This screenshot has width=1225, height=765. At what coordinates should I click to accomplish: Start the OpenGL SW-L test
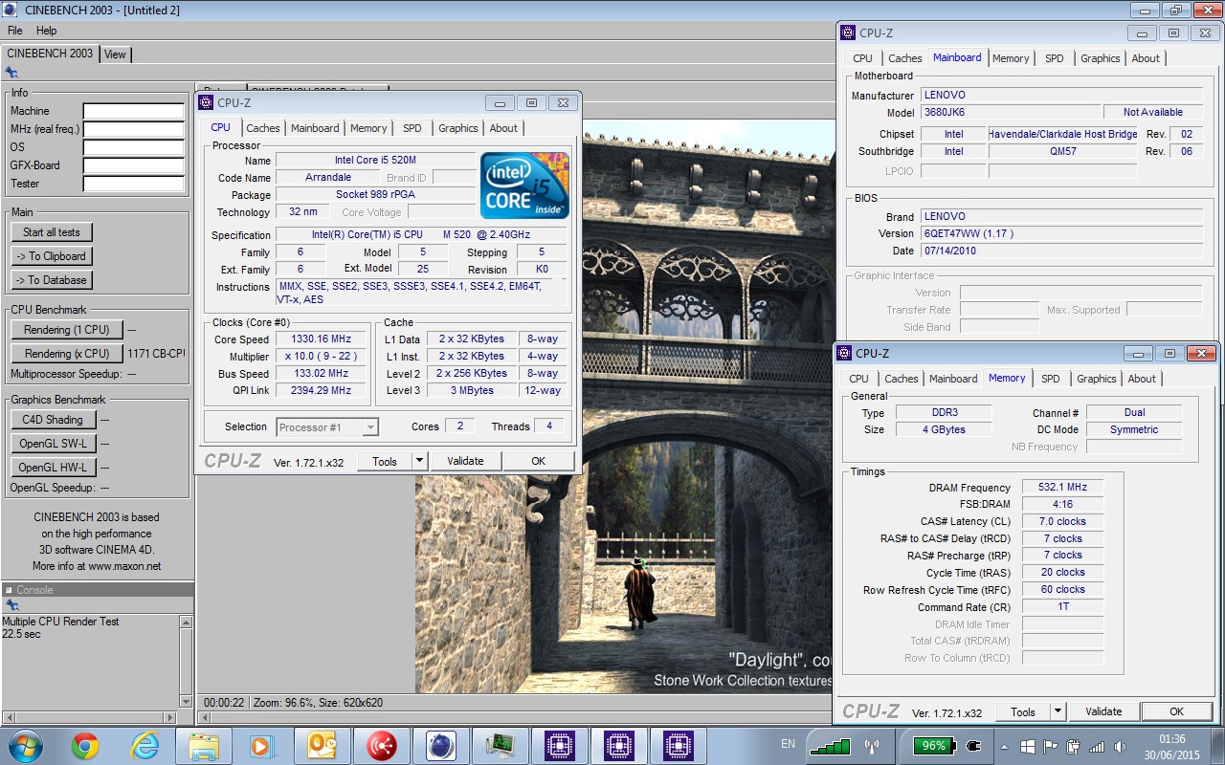[x=54, y=444]
